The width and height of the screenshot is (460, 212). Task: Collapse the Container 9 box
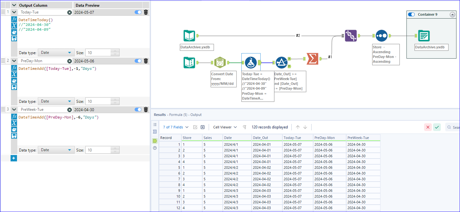452,14
